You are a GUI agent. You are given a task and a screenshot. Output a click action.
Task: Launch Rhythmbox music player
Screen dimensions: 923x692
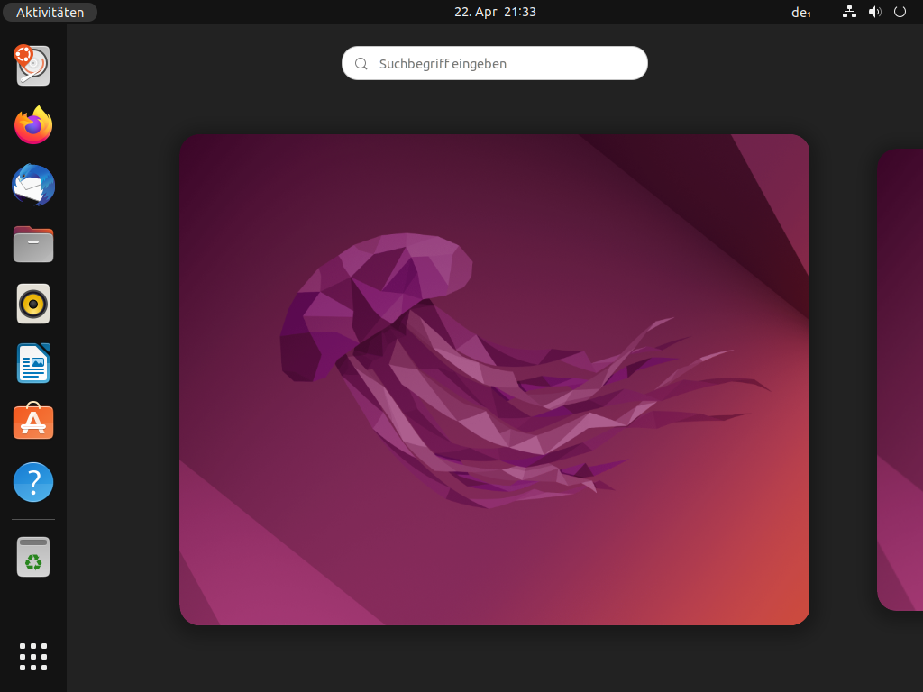(x=33, y=304)
